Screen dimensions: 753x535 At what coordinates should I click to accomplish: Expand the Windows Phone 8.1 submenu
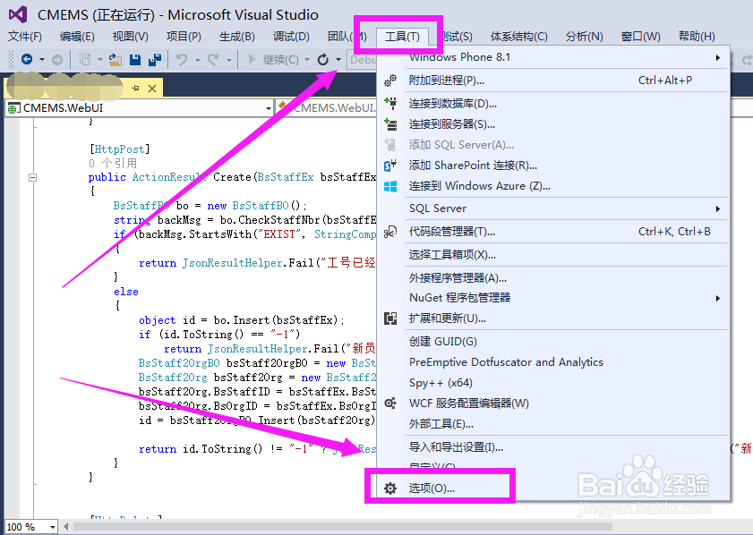(x=717, y=57)
